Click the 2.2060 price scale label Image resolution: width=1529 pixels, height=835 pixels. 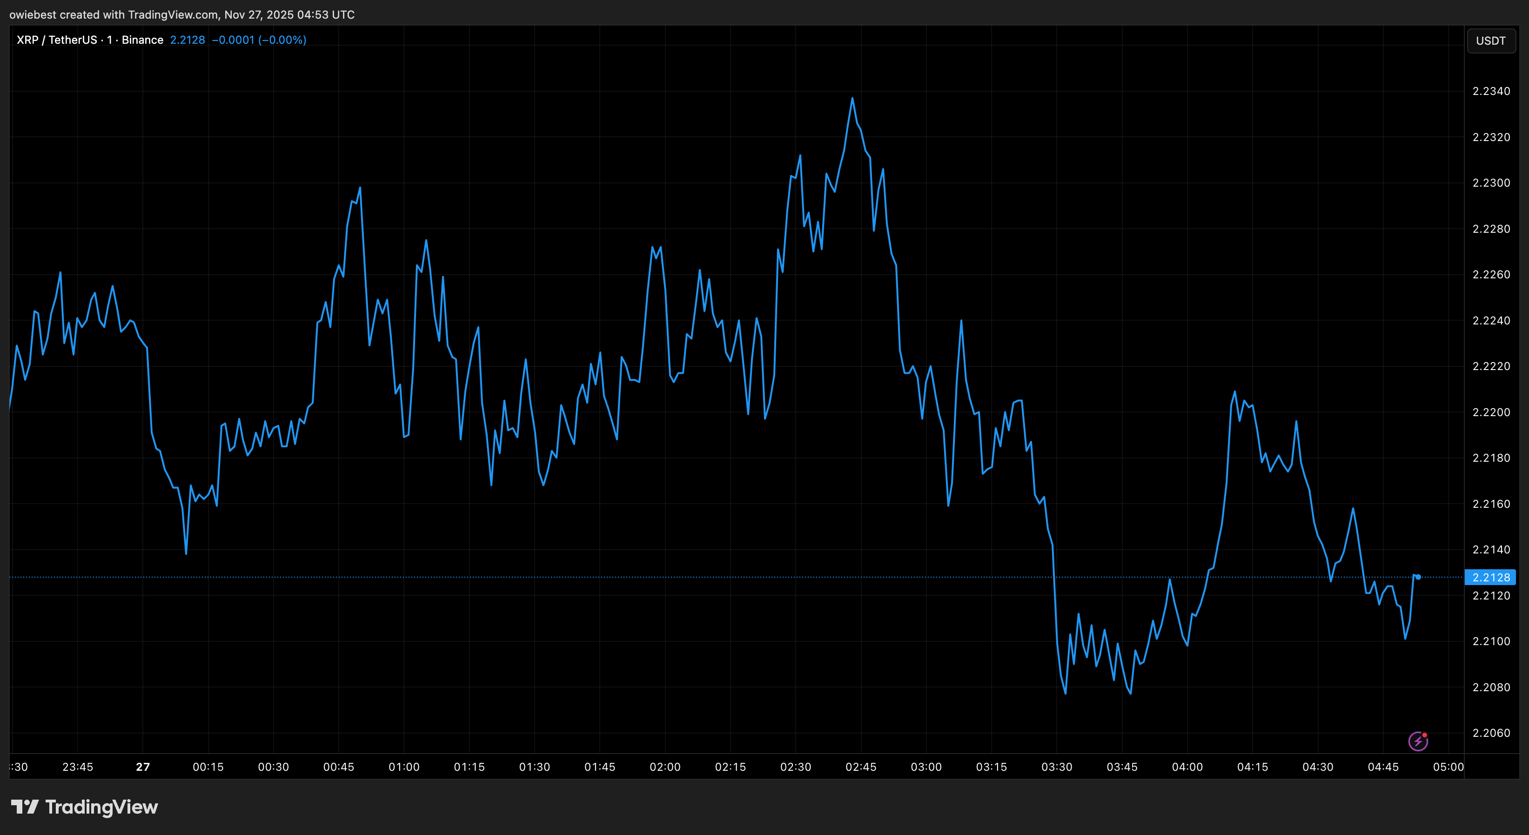pyautogui.click(x=1491, y=733)
